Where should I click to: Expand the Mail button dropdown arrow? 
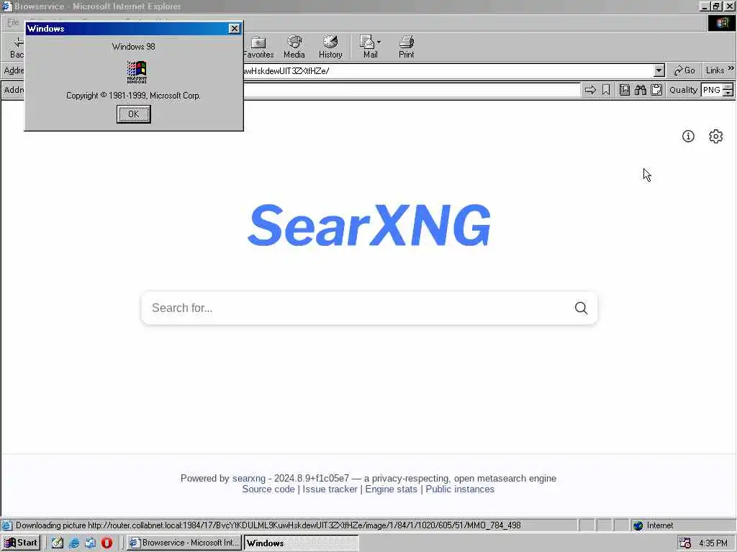pyautogui.click(x=379, y=42)
